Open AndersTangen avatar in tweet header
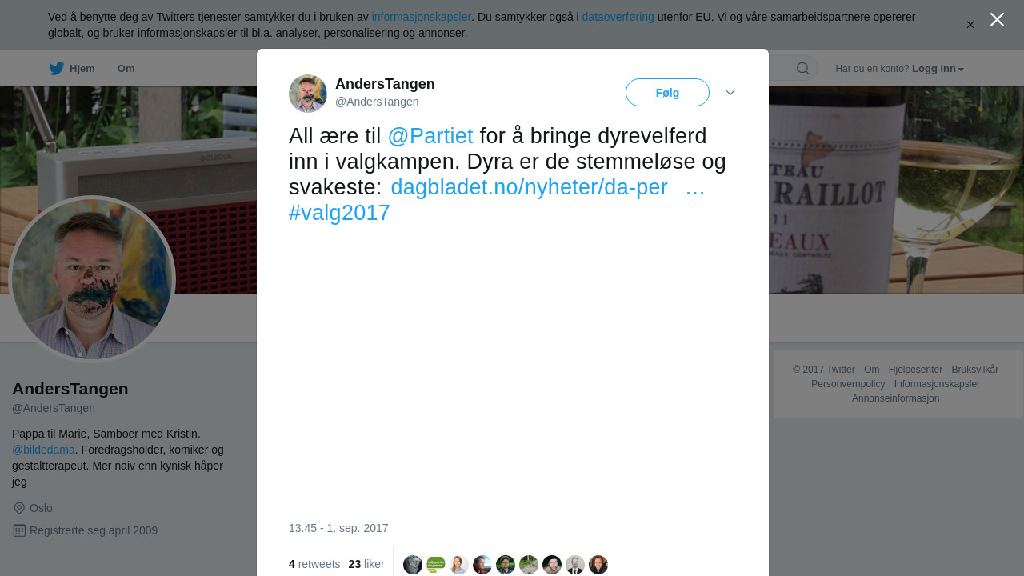 tap(308, 94)
